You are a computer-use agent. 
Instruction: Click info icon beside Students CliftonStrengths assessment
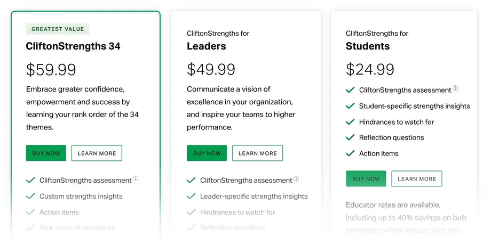point(455,88)
